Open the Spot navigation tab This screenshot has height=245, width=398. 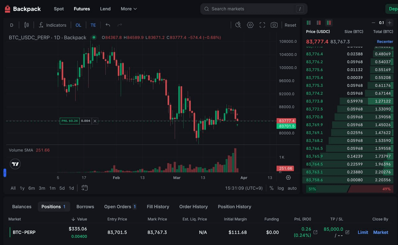59,9
